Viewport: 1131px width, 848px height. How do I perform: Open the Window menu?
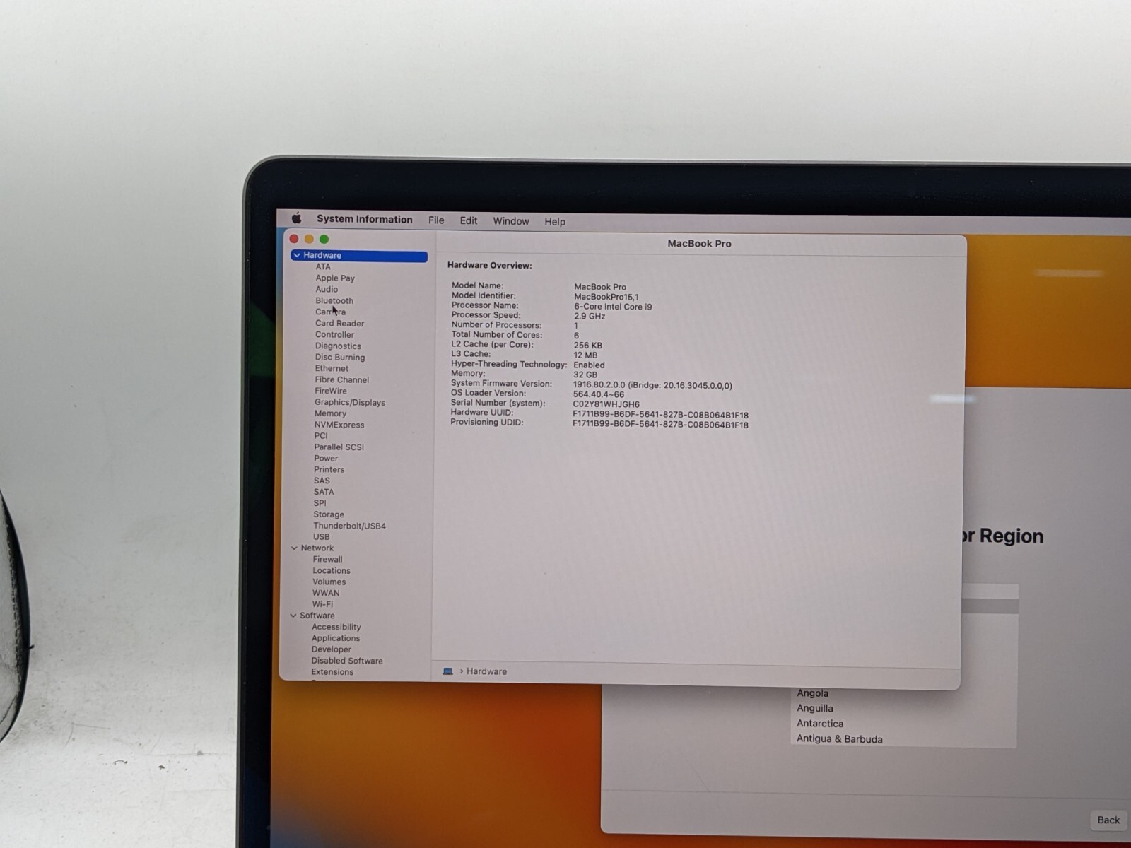510,221
